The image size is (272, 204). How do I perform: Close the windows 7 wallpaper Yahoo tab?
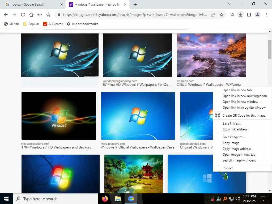[125, 5]
